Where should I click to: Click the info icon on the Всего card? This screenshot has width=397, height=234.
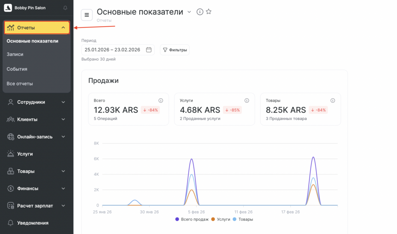pos(161,101)
